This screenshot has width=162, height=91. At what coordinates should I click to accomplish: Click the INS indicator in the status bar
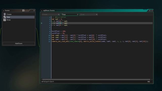point(149,82)
